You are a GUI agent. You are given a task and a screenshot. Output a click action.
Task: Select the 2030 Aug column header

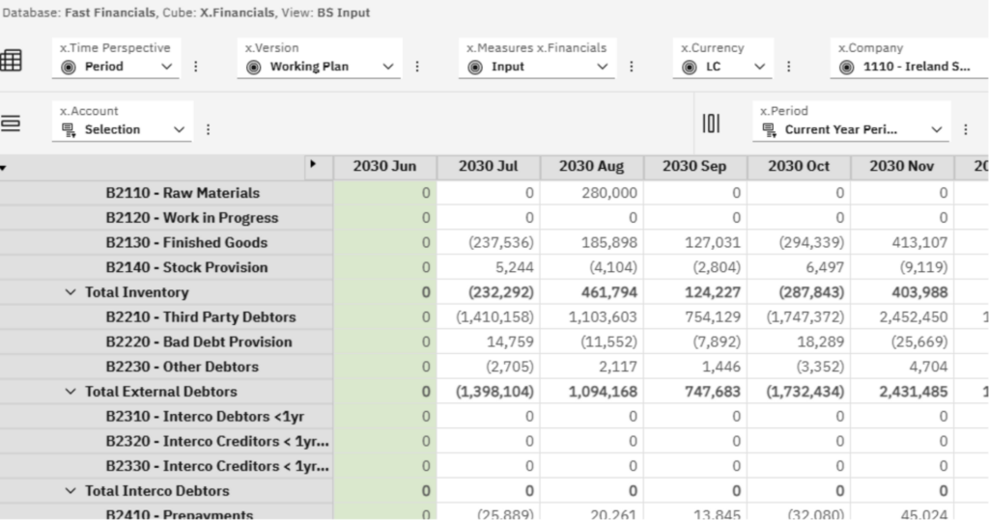click(591, 167)
